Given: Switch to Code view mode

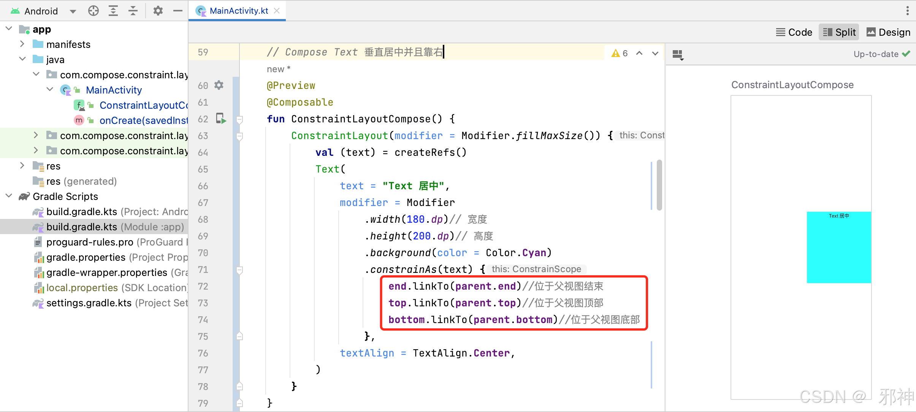Looking at the screenshot, I should click(x=794, y=32).
